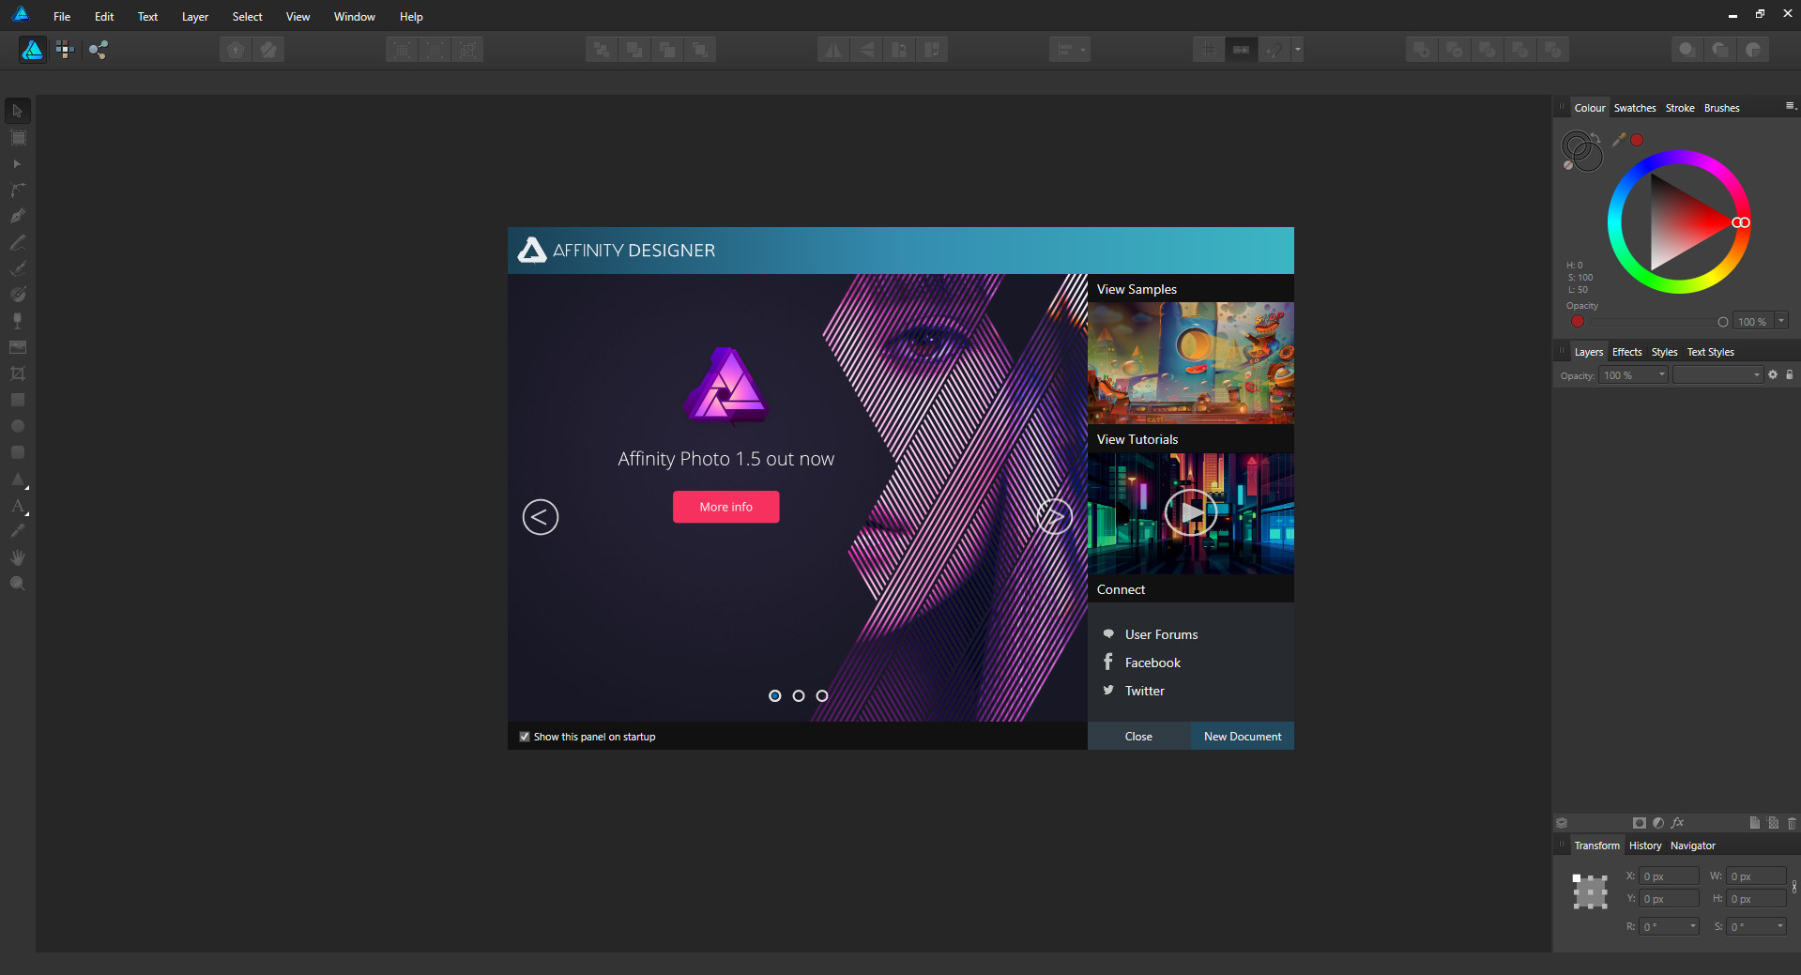Uncheck Show this panel on startup
1801x975 pixels.
pyautogui.click(x=525, y=737)
